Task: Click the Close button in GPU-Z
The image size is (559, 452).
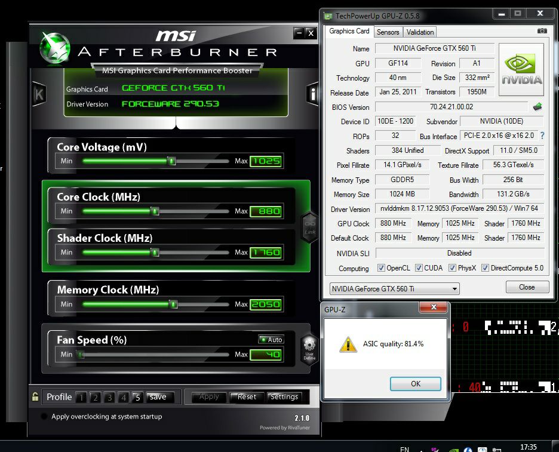Action: click(527, 287)
